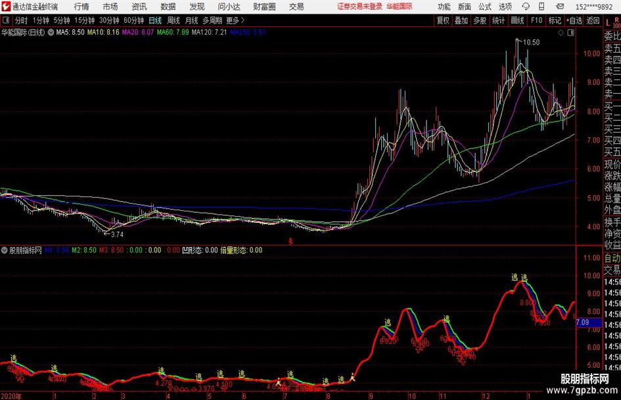The width and height of the screenshot is (621, 400).
Task: Open the main chart indicator dropdown arrow
Action: pos(51,32)
